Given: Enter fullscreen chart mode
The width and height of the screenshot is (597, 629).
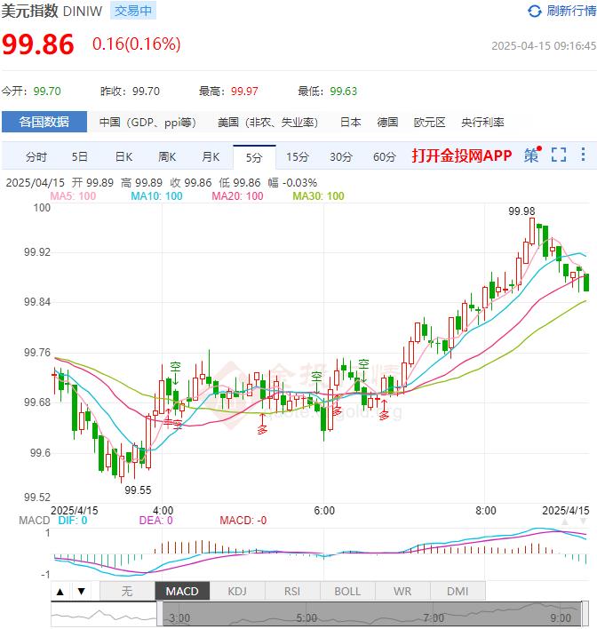Looking at the screenshot, I should pos(558,155).
